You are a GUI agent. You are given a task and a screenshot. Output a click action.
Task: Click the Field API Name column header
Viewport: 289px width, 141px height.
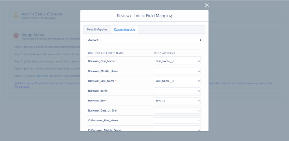click(x=164, y=53)
